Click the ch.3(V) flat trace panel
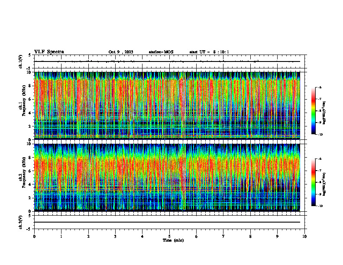Viewport: 343px width, 265px height. (169, 222)
